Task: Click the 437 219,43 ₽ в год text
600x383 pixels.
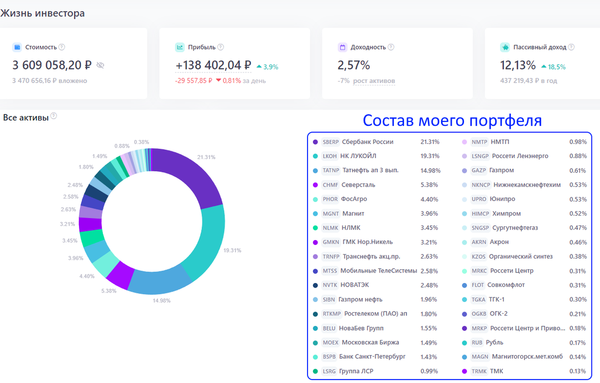Action: pyautogui.click(x=528, y=80)
